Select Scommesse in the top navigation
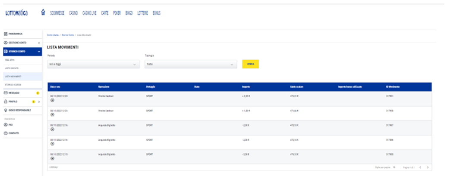Image resolution: width=453 pixels, height=176 pixels. click(x=57, y=13)
